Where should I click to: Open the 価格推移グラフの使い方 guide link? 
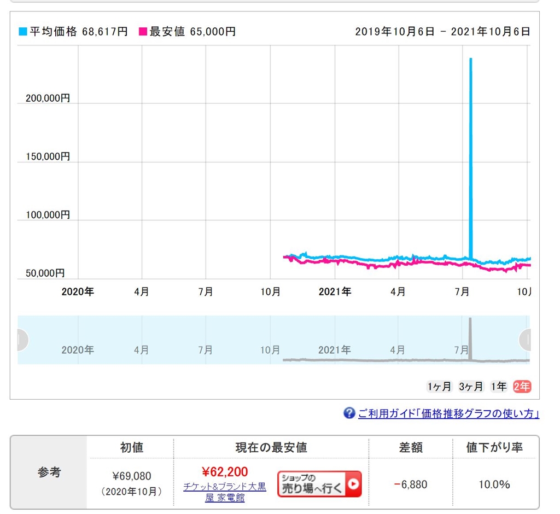tap(448, 413)
